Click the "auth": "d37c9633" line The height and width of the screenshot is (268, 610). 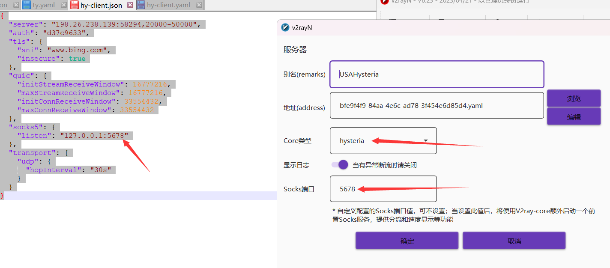(49, 33)
